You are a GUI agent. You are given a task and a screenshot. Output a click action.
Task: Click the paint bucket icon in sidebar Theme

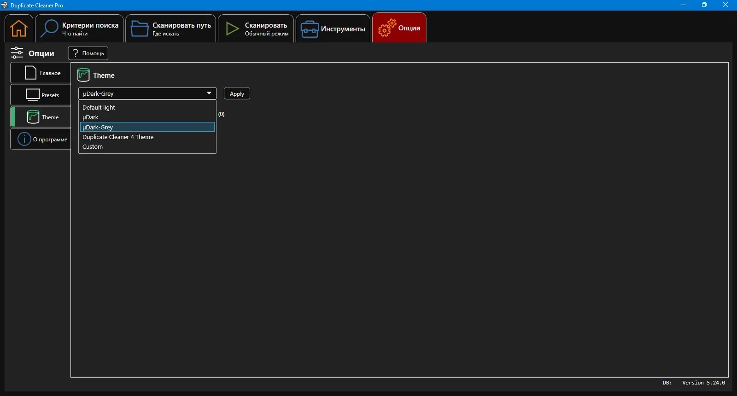[x=33, y=117]
